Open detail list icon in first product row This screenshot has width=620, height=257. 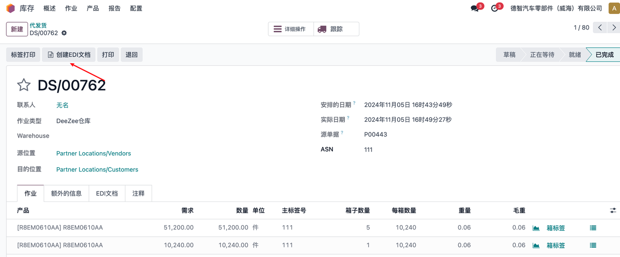tap(593, 228)
